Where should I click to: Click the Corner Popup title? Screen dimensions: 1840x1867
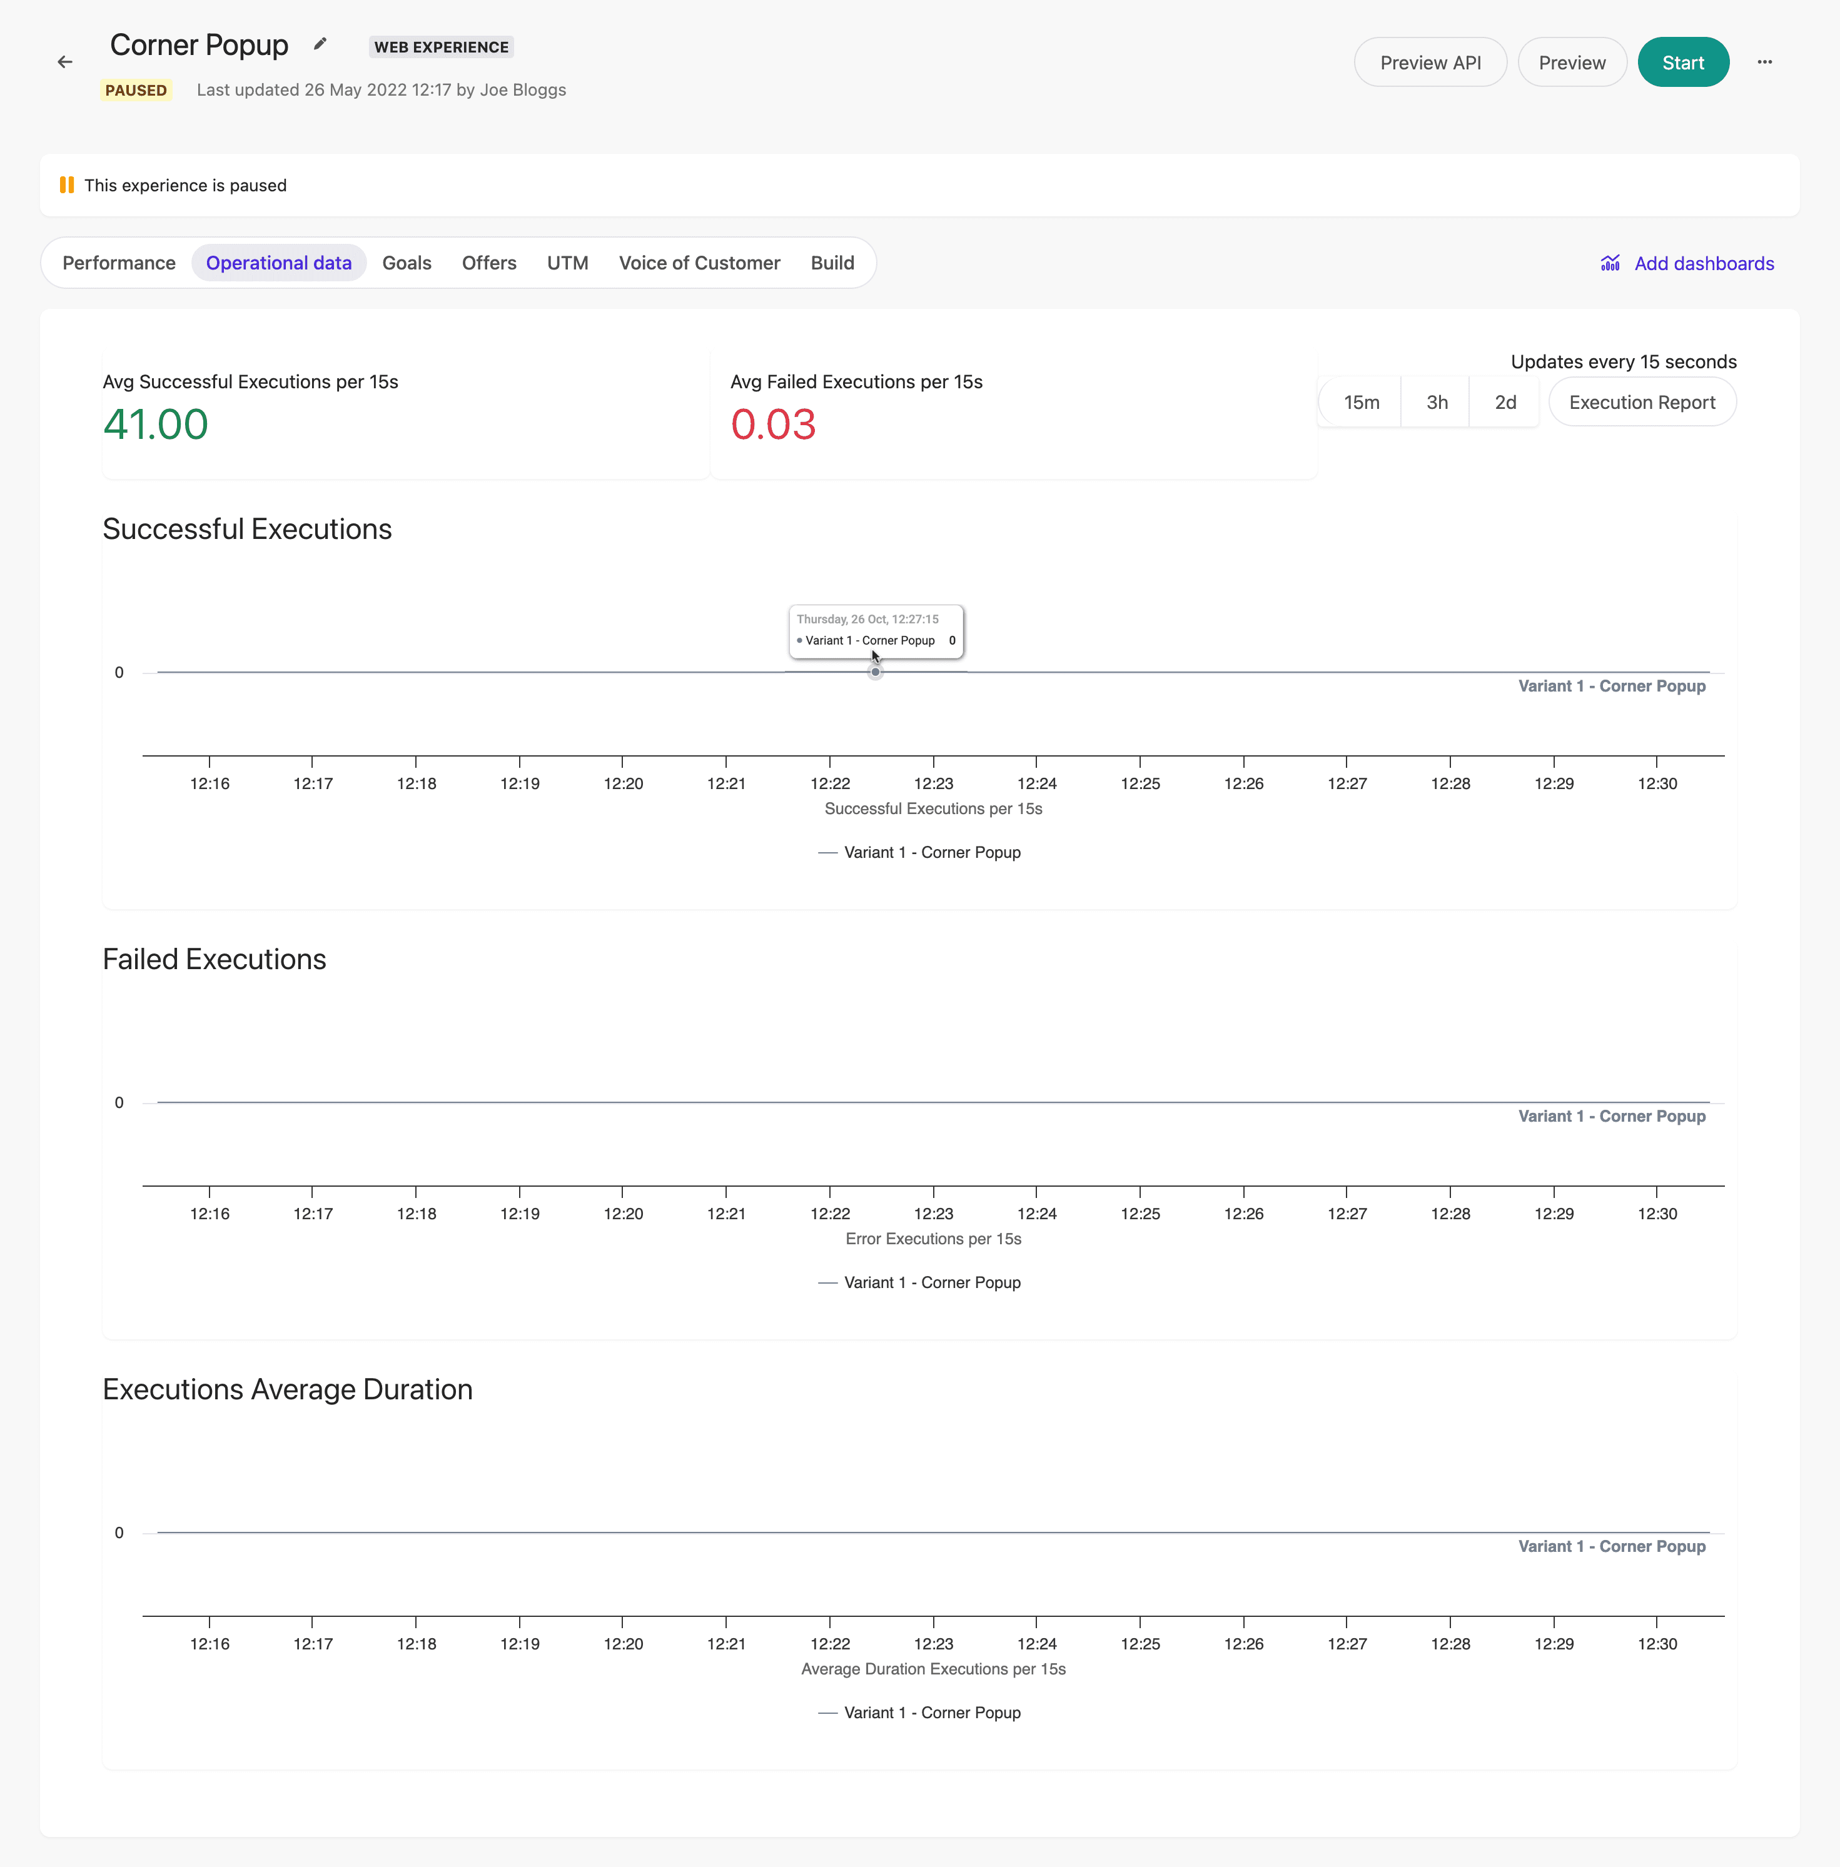[199, 44]
